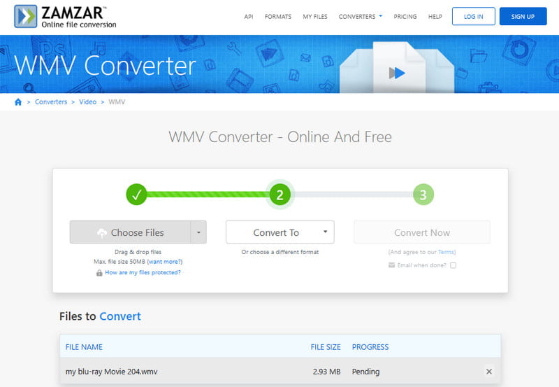Expand the Converters navigation menu

pyautogui.click(x=360, y=16)
